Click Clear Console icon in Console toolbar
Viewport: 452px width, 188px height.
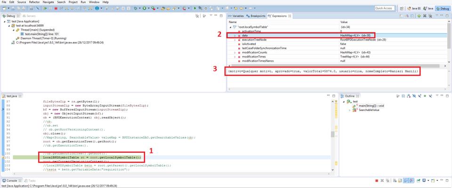coord(395,180)
